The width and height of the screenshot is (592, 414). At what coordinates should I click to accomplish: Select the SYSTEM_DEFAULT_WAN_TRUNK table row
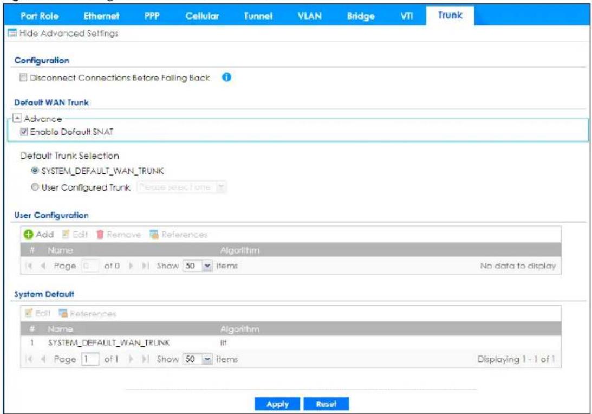[x=291, y=343]
